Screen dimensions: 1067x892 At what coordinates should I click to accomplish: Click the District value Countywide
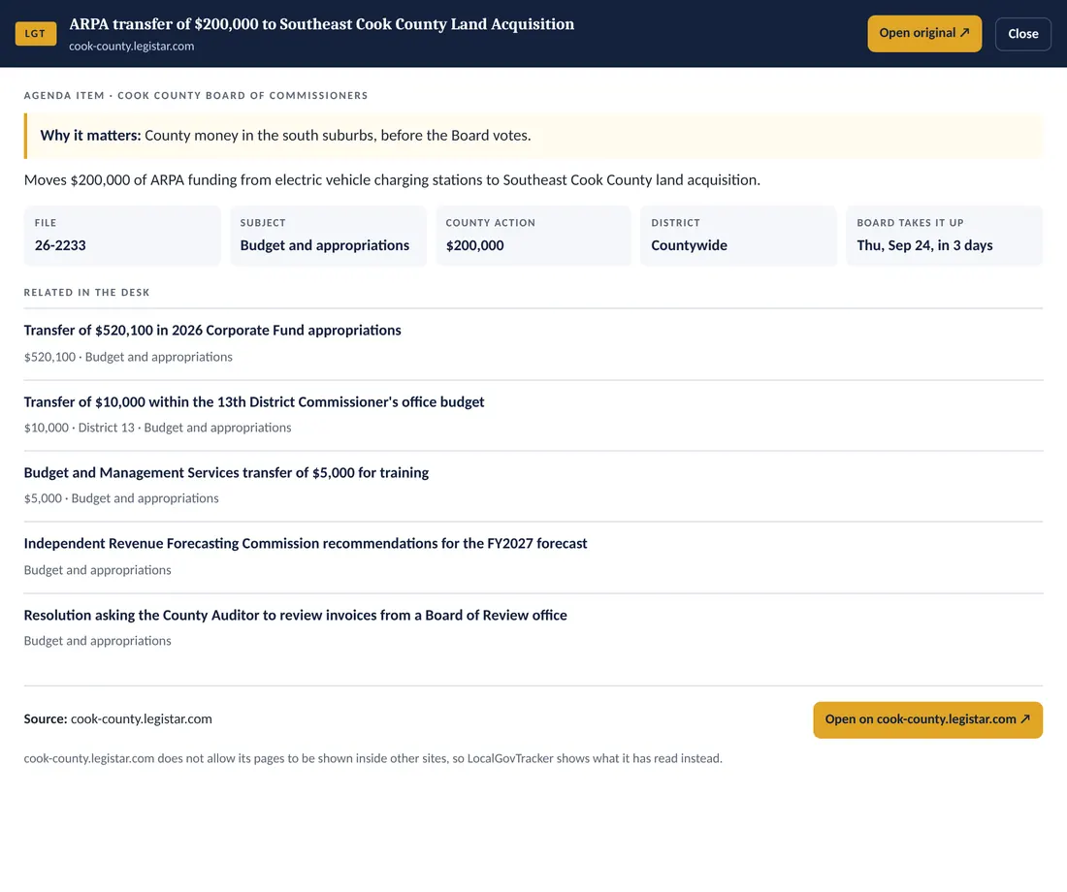coord(689,245)
